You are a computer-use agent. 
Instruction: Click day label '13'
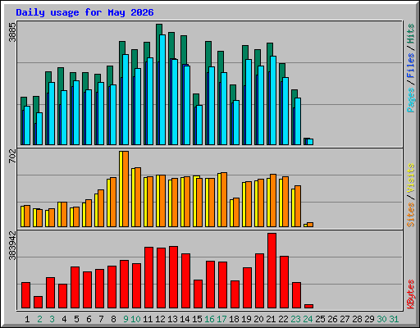(x=172, y=319)
